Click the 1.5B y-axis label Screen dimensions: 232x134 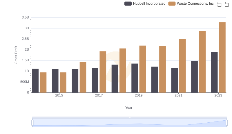[x=26, y=60]
